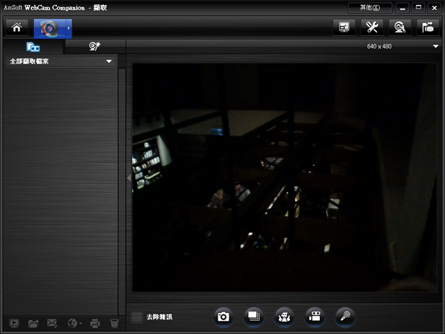Screen dimensions: 445x334
Task: Select the Capture webcam module icon
Action: click(49, 29)
